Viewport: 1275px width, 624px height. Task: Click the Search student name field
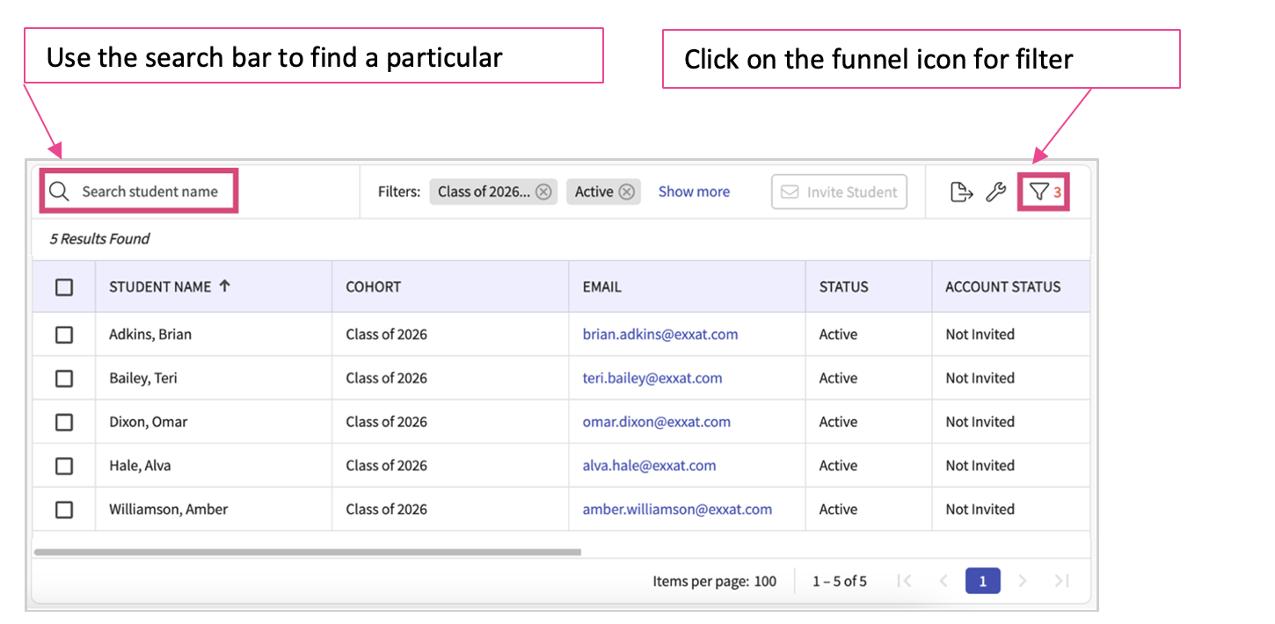point(149,192)
